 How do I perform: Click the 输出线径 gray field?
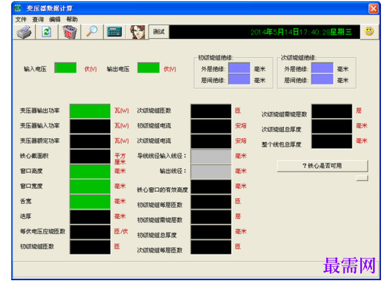211,171
